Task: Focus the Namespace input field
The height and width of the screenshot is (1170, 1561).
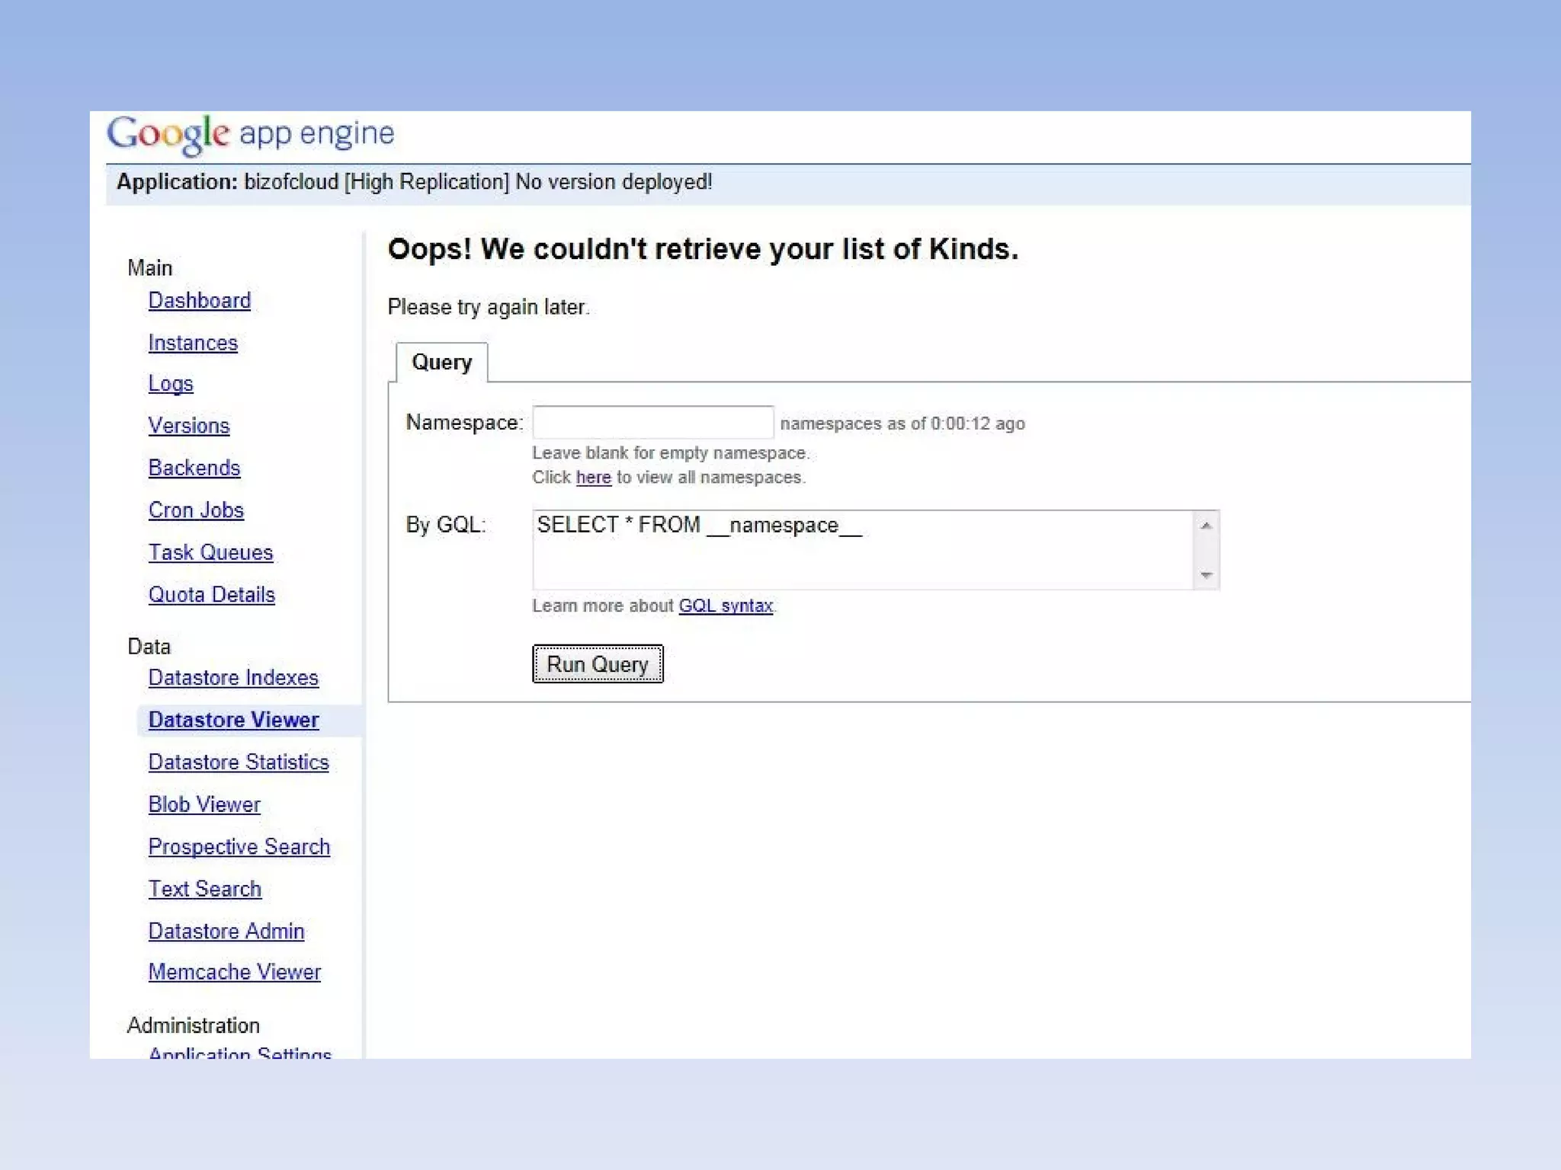Action: (x=652, y=423)
